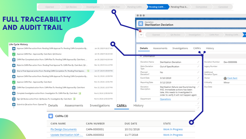Viewport: 246px width, 139px height.
Task: Open the Update Sterilization SOP CAPA link
Action: coord(67,135)
